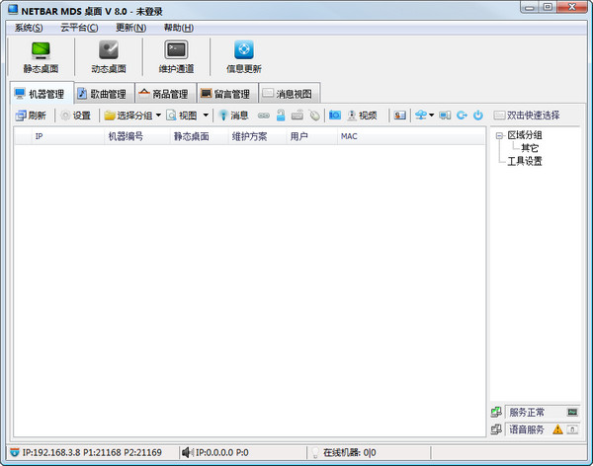Screen dimensions: 593x466
Task: Open the 静态桌面 static desktop icon
Action: click(x=40, y=56)
